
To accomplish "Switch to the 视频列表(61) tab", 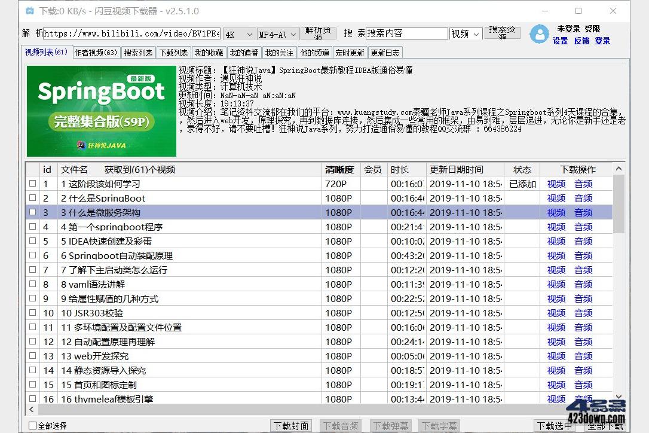I will click(47, 52).
